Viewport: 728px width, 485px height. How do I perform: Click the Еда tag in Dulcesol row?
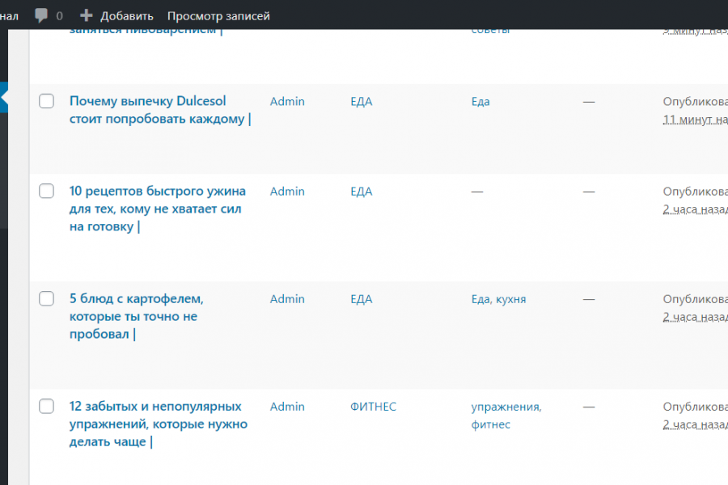480,101
